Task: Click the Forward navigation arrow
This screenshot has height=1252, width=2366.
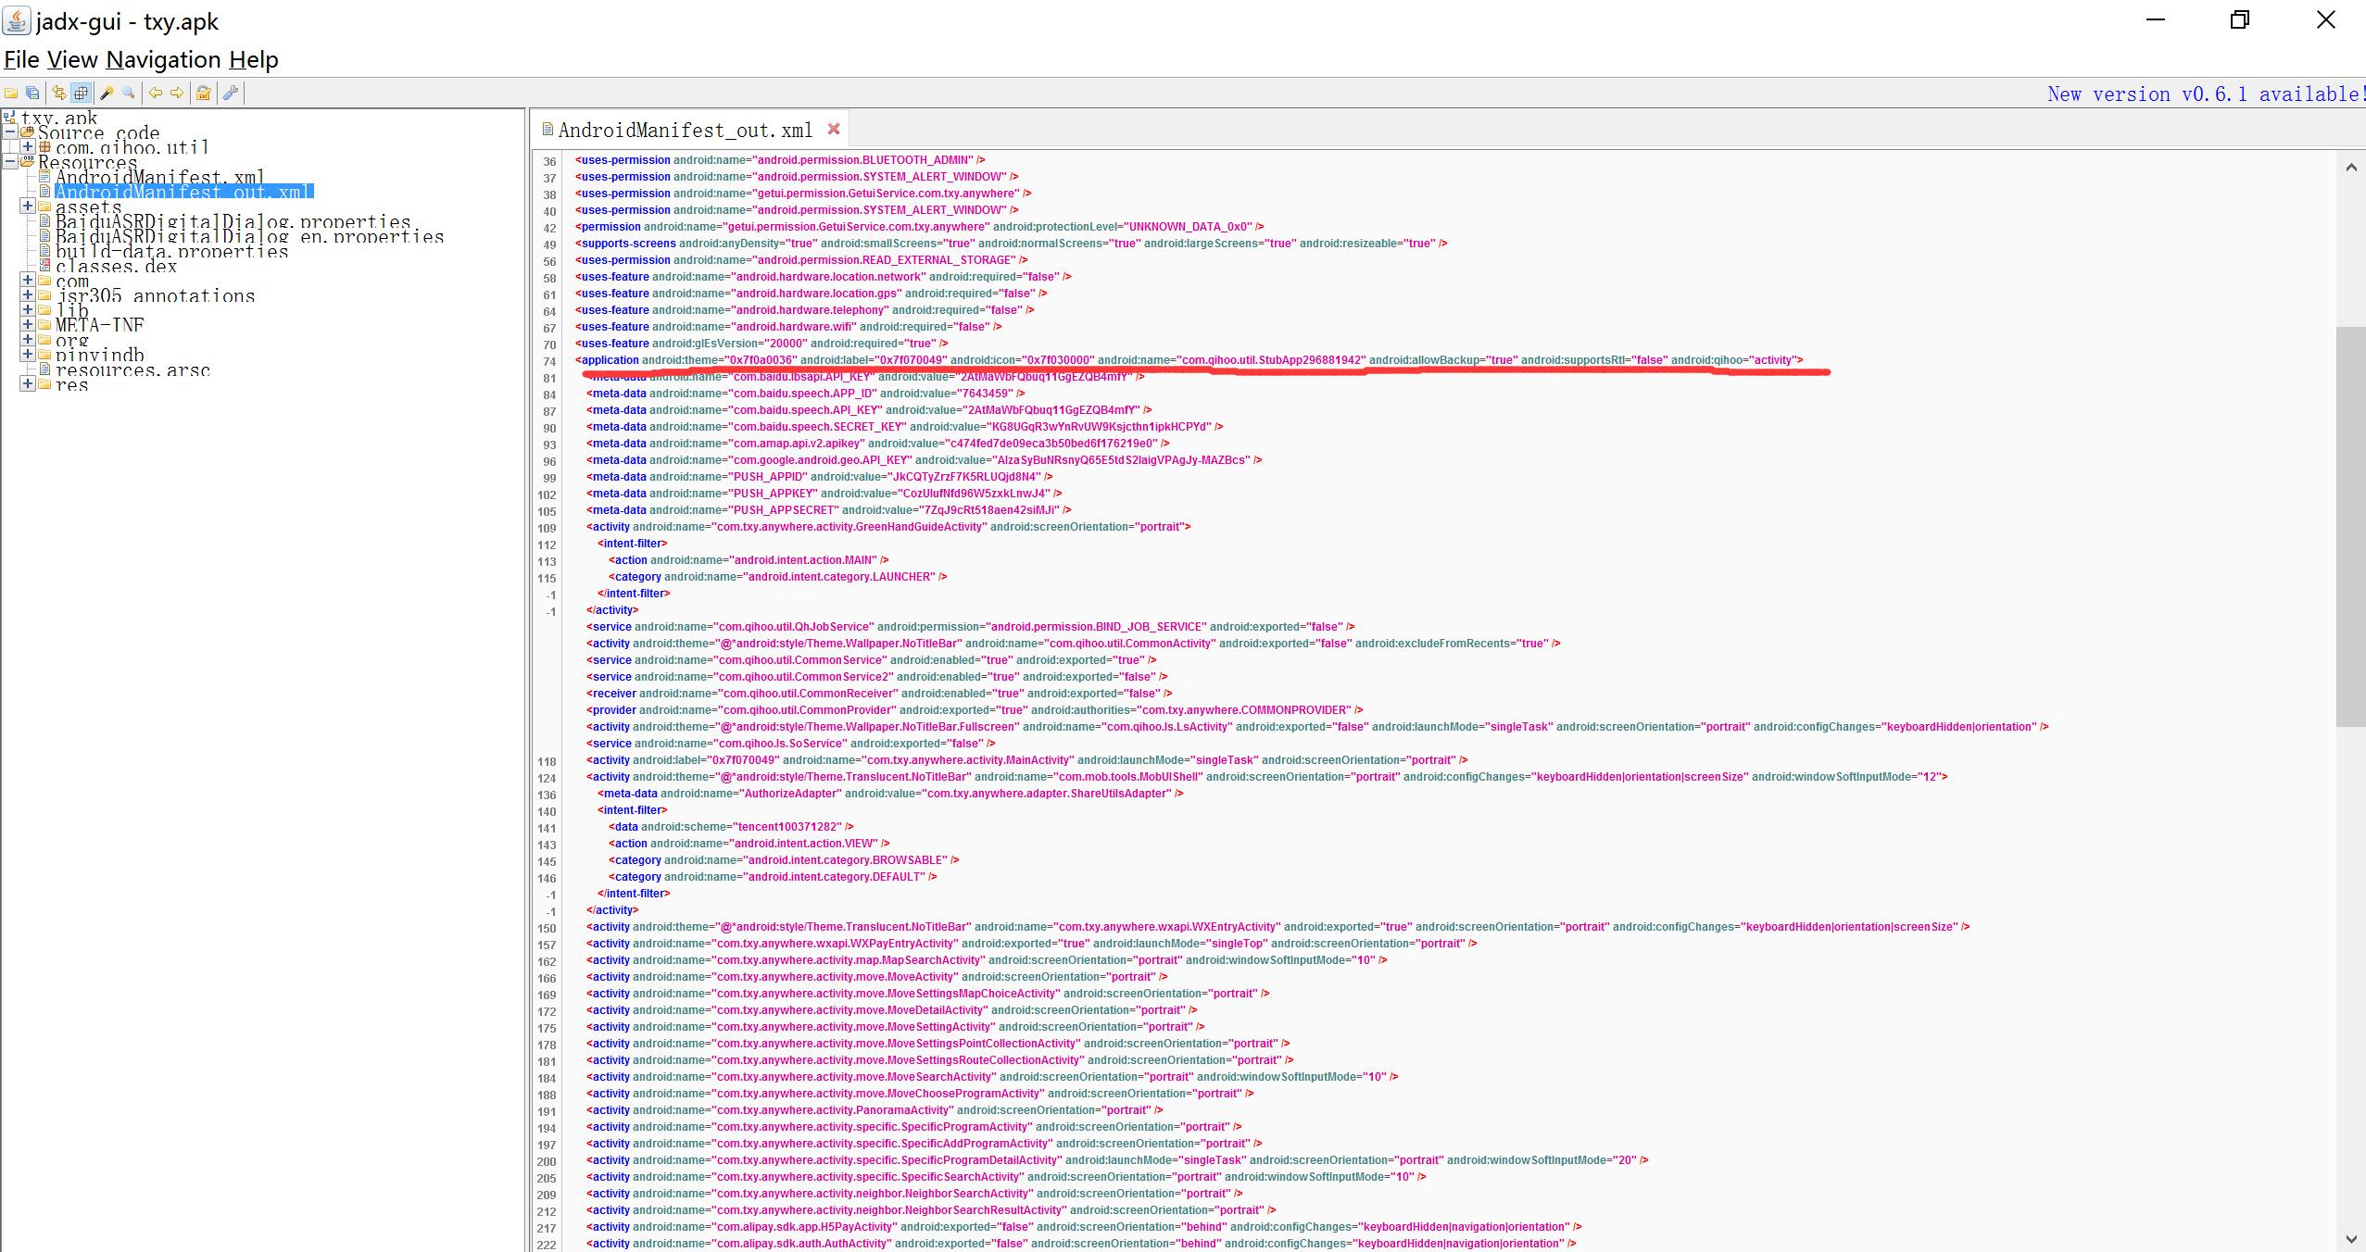Action: pyautogui.click(x=176, y=93)
